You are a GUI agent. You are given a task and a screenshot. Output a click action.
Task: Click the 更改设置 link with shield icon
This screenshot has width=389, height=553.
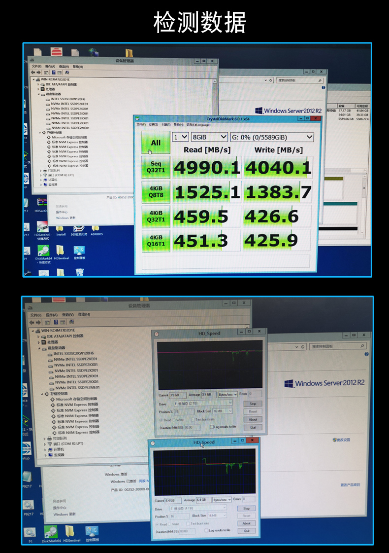[x=341, y=440]
